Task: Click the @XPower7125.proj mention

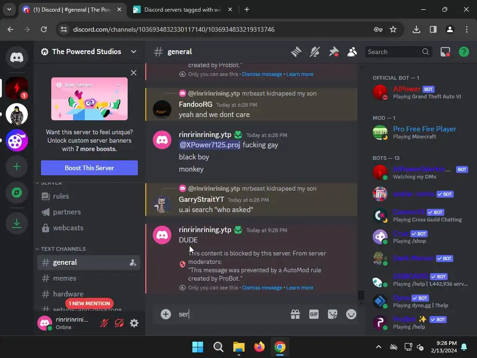Action: click(x=210, y=145)
